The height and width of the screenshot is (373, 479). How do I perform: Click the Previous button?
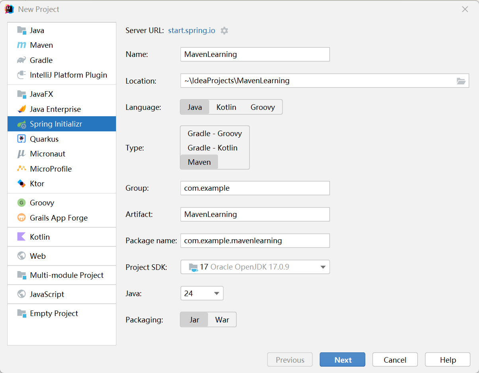click(290, 359)
